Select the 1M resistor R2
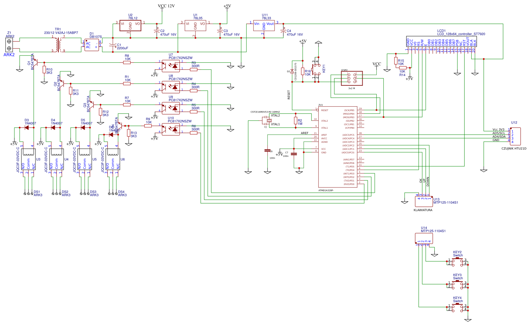Viewport: 531px width, 325px height. 296,121
